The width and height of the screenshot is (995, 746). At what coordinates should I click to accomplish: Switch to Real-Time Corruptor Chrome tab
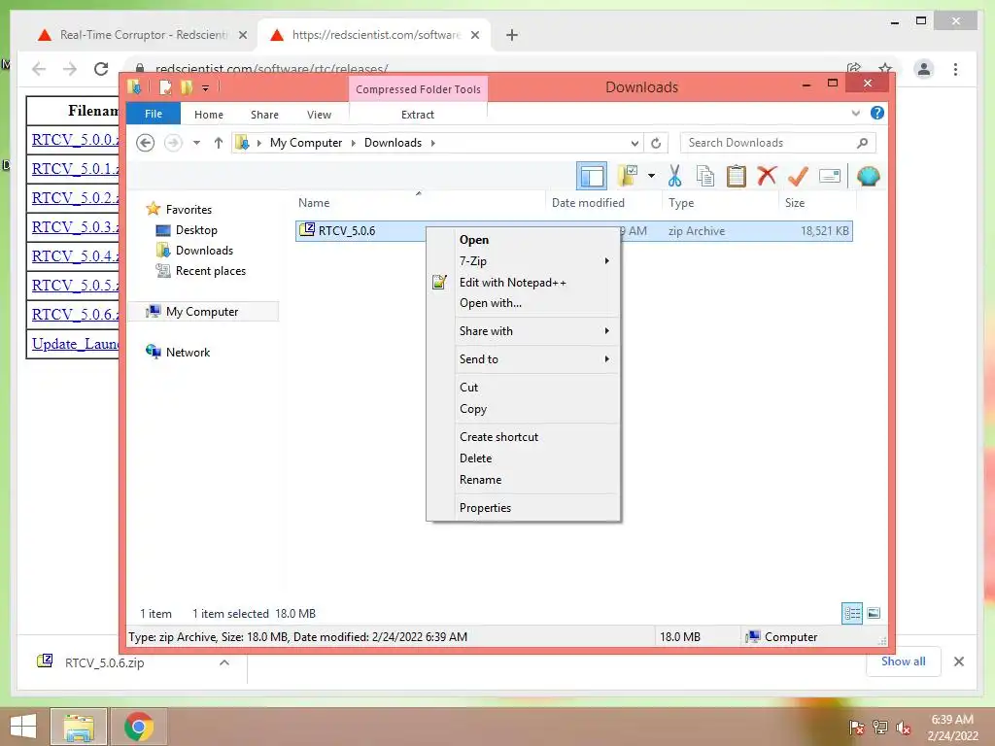[142, 35]
